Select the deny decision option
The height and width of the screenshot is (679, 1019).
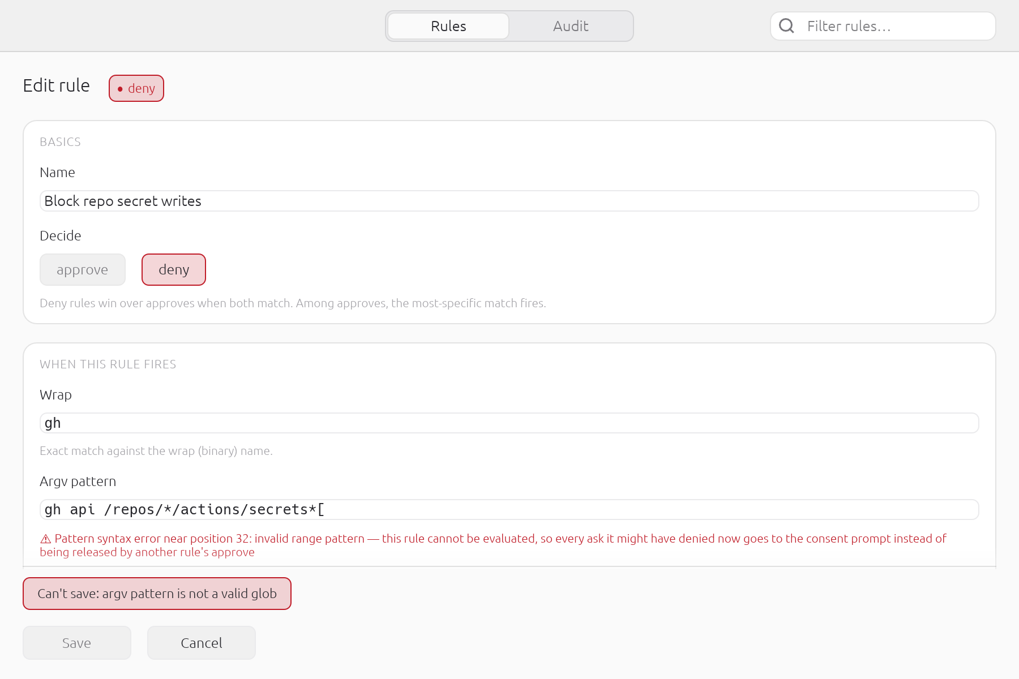click(x=174, y=270)
